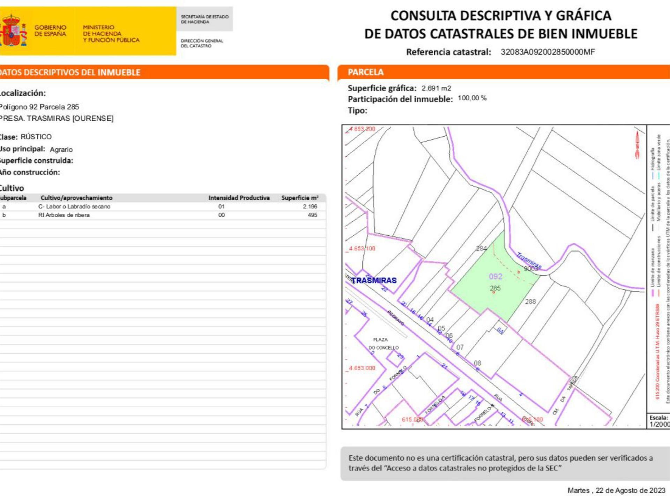670x502 pixels.
Task: Click the participation value '100,00 %'
Action: click(x=472, y=98)
